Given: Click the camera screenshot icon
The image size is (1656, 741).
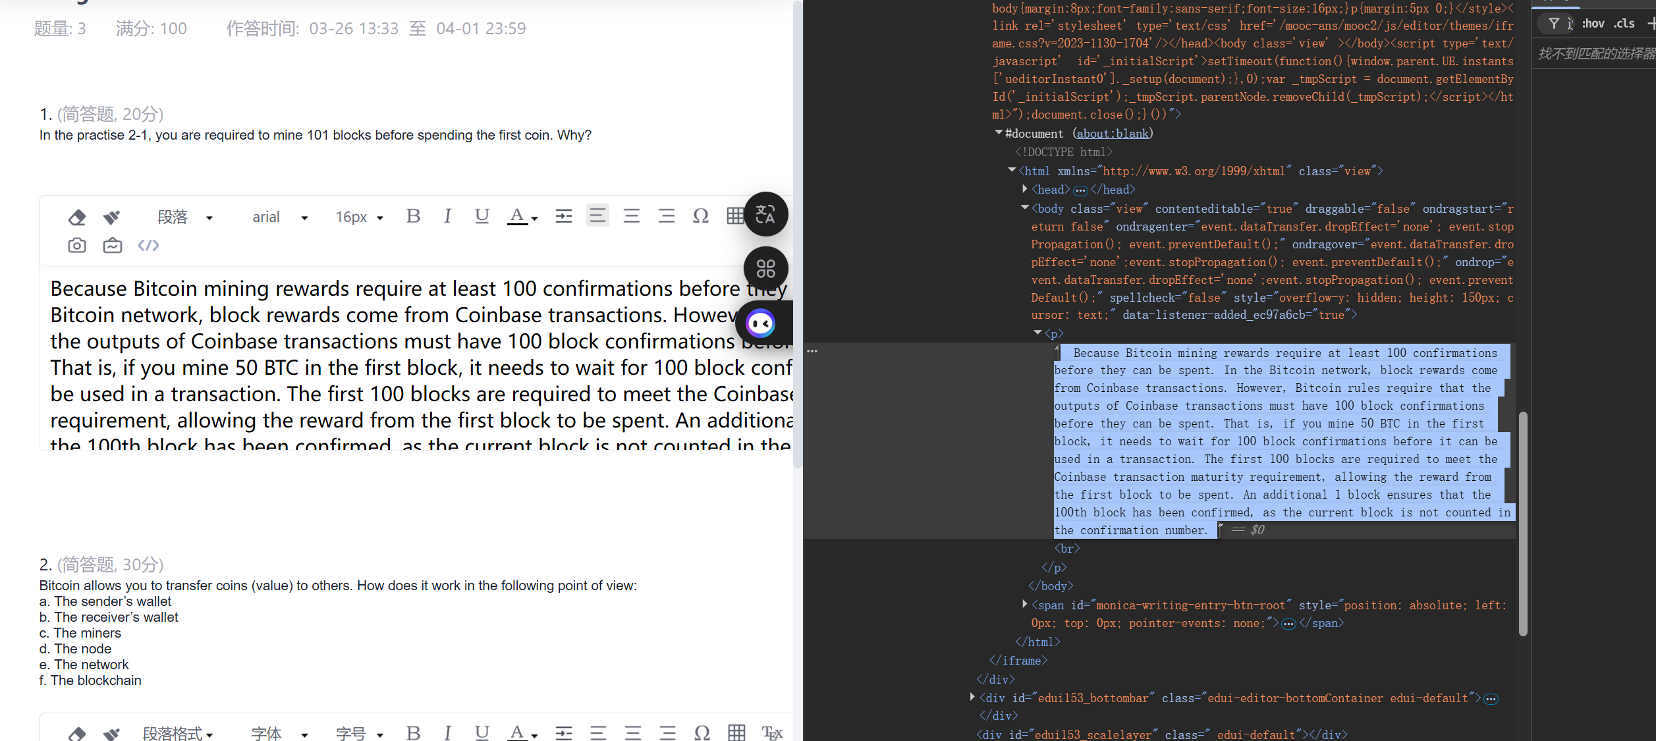Looking at the screenshot, I should (77, 246).
